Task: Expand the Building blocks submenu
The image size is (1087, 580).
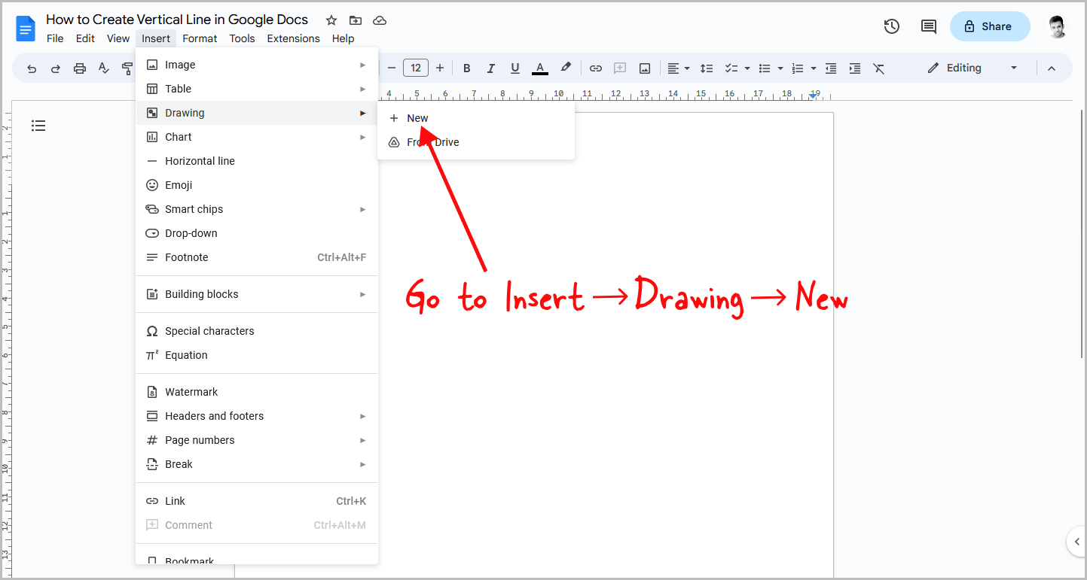Action: 201,293
